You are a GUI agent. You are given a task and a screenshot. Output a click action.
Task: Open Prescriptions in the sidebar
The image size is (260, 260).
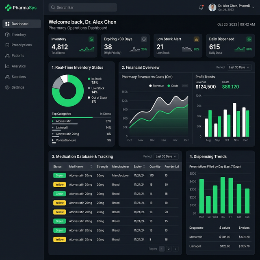coord(21,45)
